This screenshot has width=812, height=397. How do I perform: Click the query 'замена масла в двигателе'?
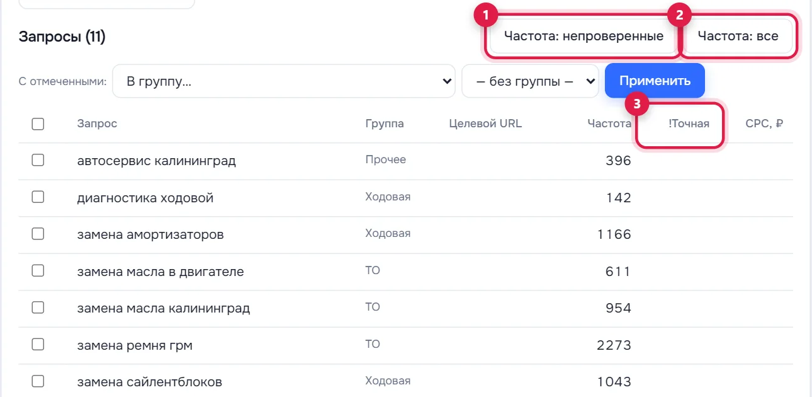point(161,272)
